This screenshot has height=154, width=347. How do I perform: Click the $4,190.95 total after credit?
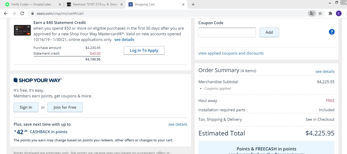[93, 59]
